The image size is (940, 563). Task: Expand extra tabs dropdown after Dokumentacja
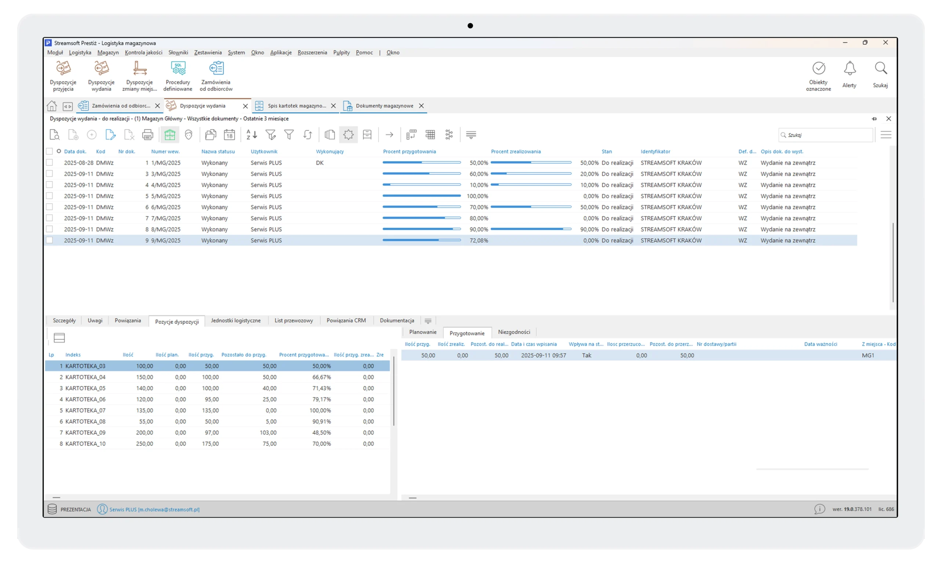[x=428, y=321]
